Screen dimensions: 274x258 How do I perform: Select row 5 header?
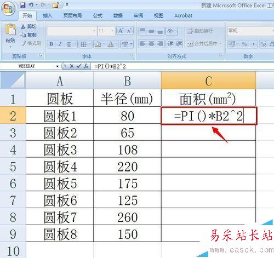point(13,167)
